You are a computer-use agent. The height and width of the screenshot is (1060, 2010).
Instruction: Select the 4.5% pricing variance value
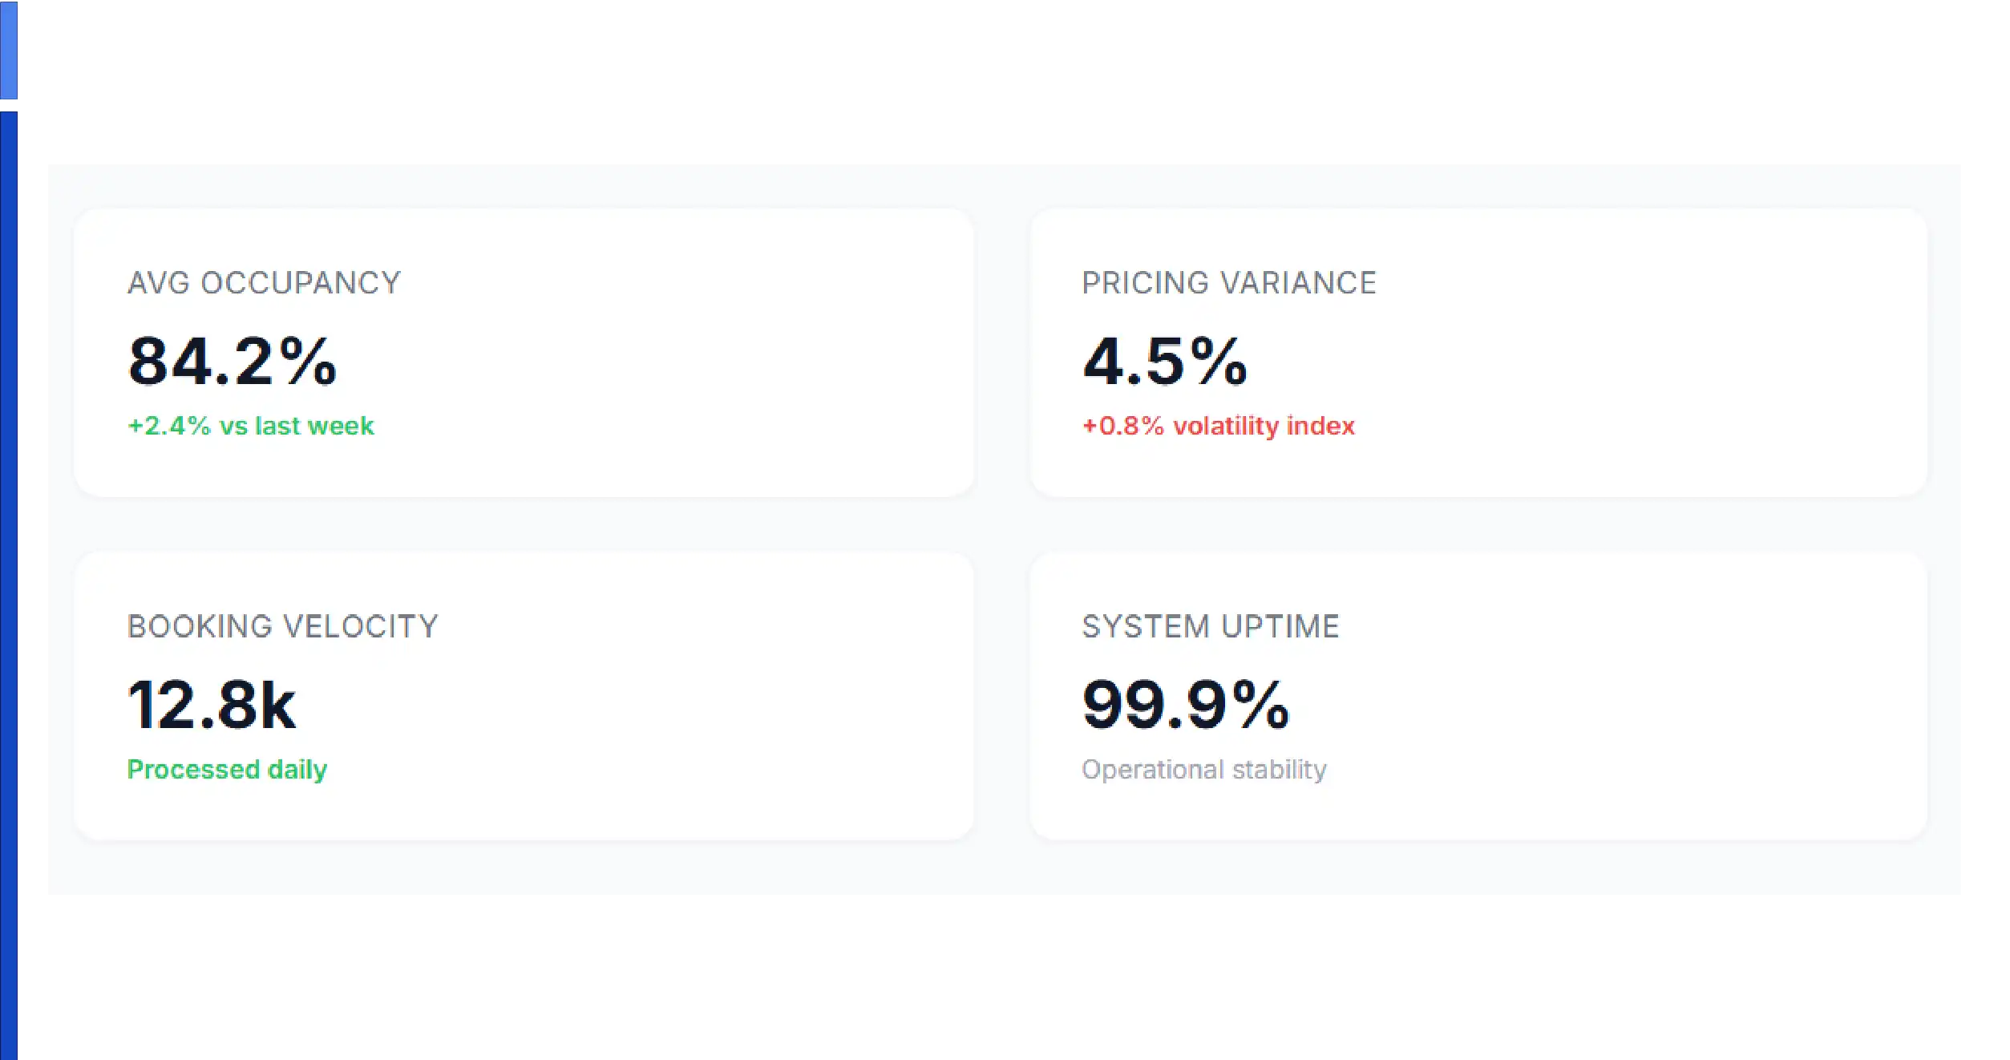tap(1165, 362)
